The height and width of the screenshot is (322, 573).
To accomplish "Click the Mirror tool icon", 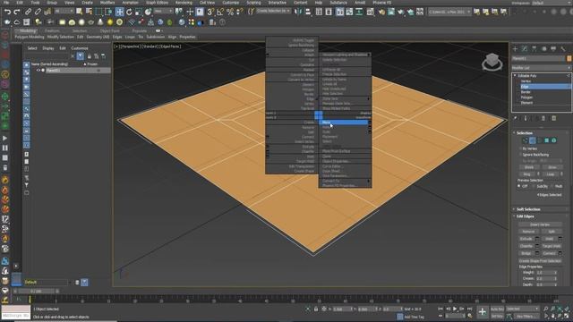I will pos(298,12).
